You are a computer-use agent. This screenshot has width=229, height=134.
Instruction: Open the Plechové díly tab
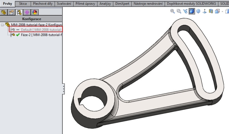(43, 4)
